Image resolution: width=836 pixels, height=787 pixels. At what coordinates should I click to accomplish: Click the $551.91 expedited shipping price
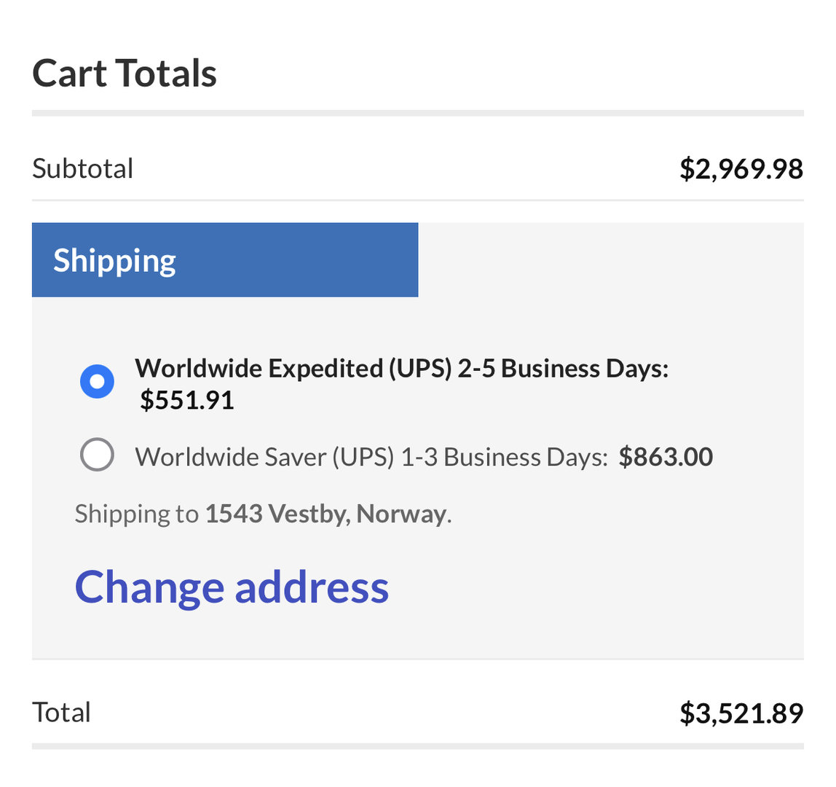click(x=187, y=400)
